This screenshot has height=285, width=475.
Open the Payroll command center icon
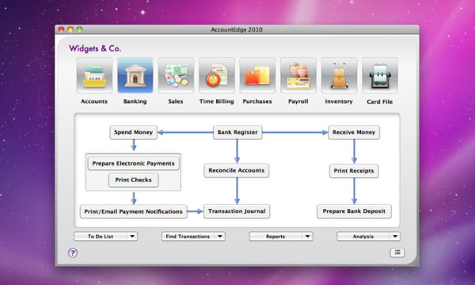click(x=298, y=75)
